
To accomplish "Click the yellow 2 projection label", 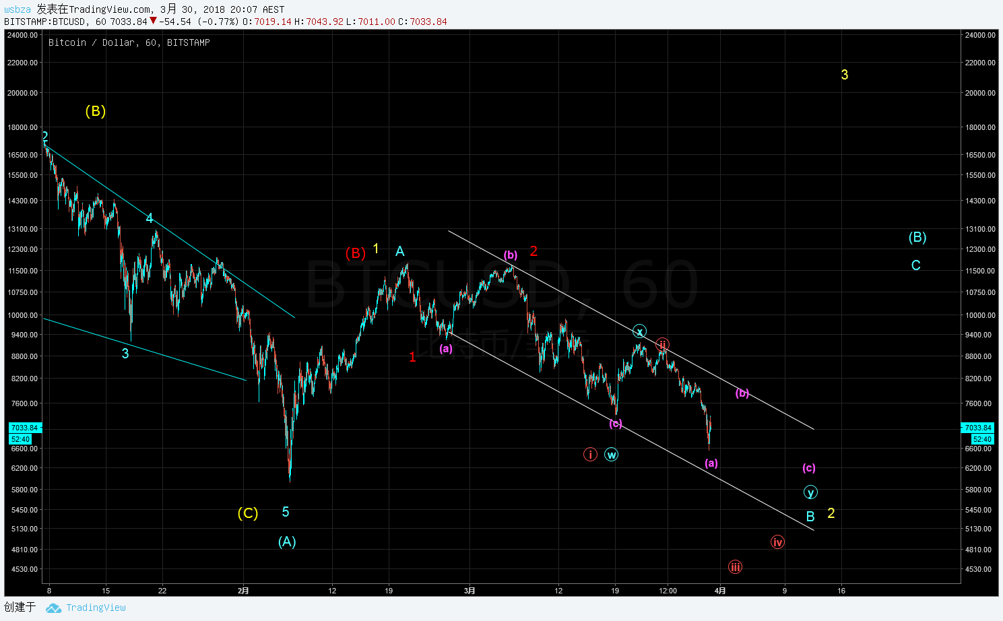I will coord(831,513).
